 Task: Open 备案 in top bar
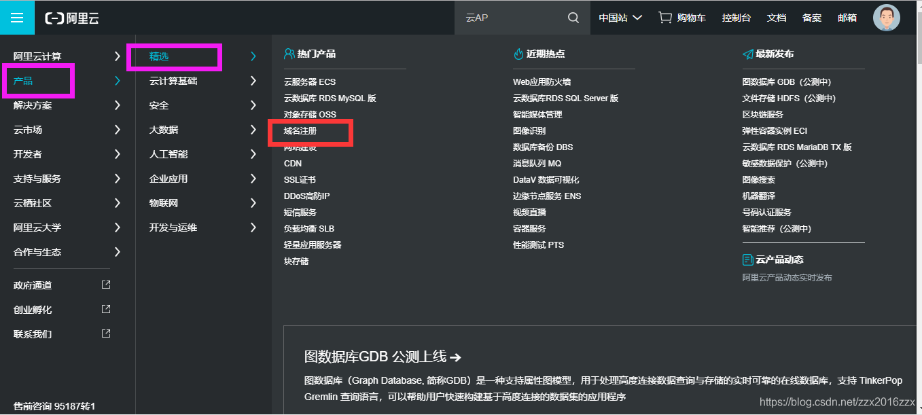pos(812,18)
